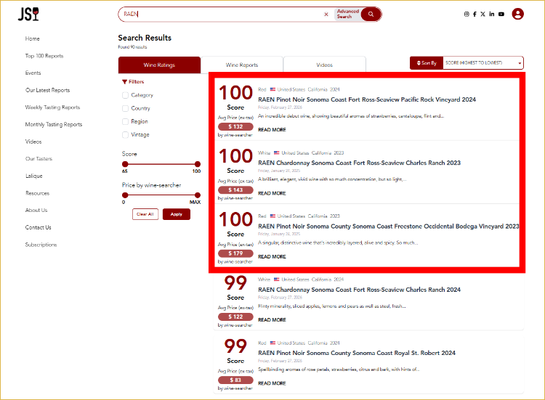
Task: Click the US flag on Charles Ranch 2023
Action: pos(277,152)
